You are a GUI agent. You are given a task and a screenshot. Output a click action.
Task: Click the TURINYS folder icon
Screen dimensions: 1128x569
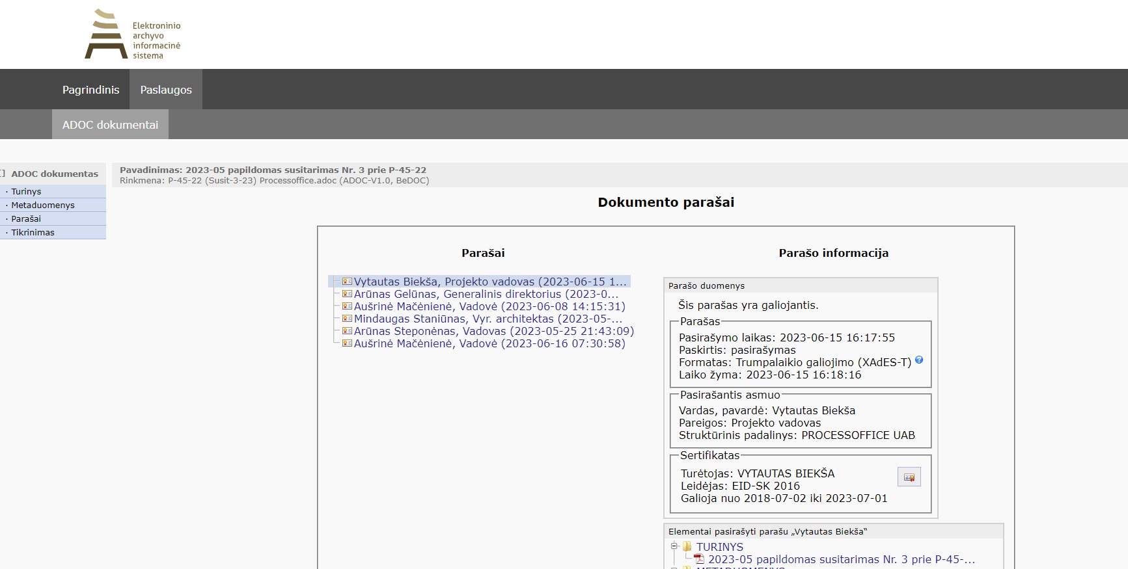tap(687, 547)
